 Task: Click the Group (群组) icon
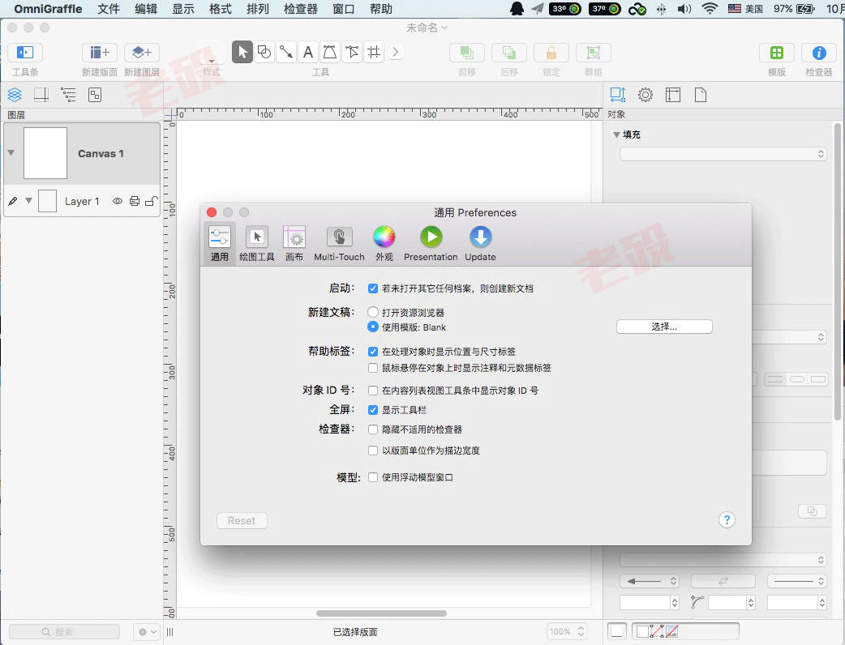click(x=594, y=53)
